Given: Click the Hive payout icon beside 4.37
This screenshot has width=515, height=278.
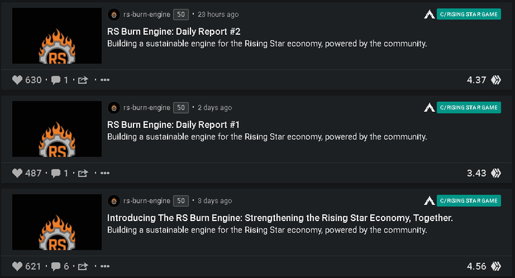Looking at the screenshot, I should tap(496, 80).
